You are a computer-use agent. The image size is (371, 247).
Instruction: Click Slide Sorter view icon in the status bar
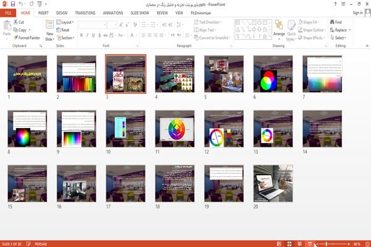(x=289, y=244)
